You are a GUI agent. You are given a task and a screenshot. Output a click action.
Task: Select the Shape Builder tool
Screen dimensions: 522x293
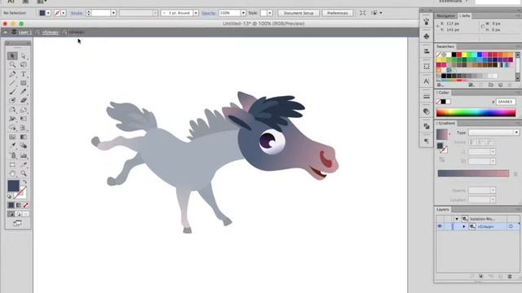pyautogui.click(x=12, y=128)
